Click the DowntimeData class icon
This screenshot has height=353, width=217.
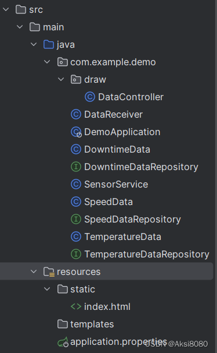click(x=76, y=149)
